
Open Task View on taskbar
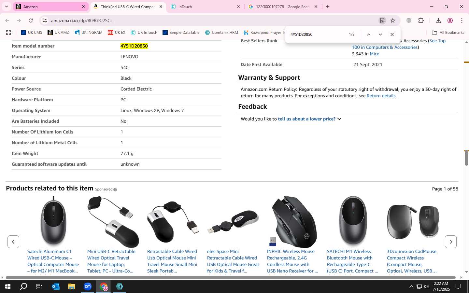39,286
